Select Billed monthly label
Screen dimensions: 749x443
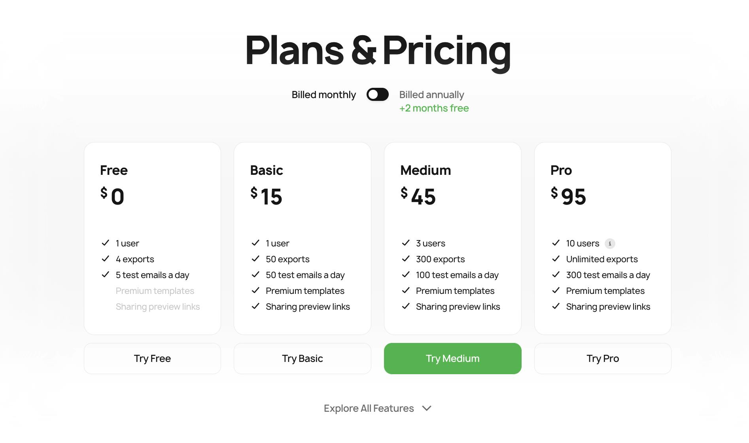click(323, 95)
